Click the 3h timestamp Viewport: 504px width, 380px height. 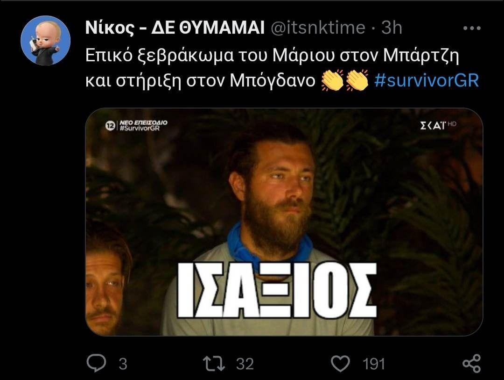pos(392,28)
